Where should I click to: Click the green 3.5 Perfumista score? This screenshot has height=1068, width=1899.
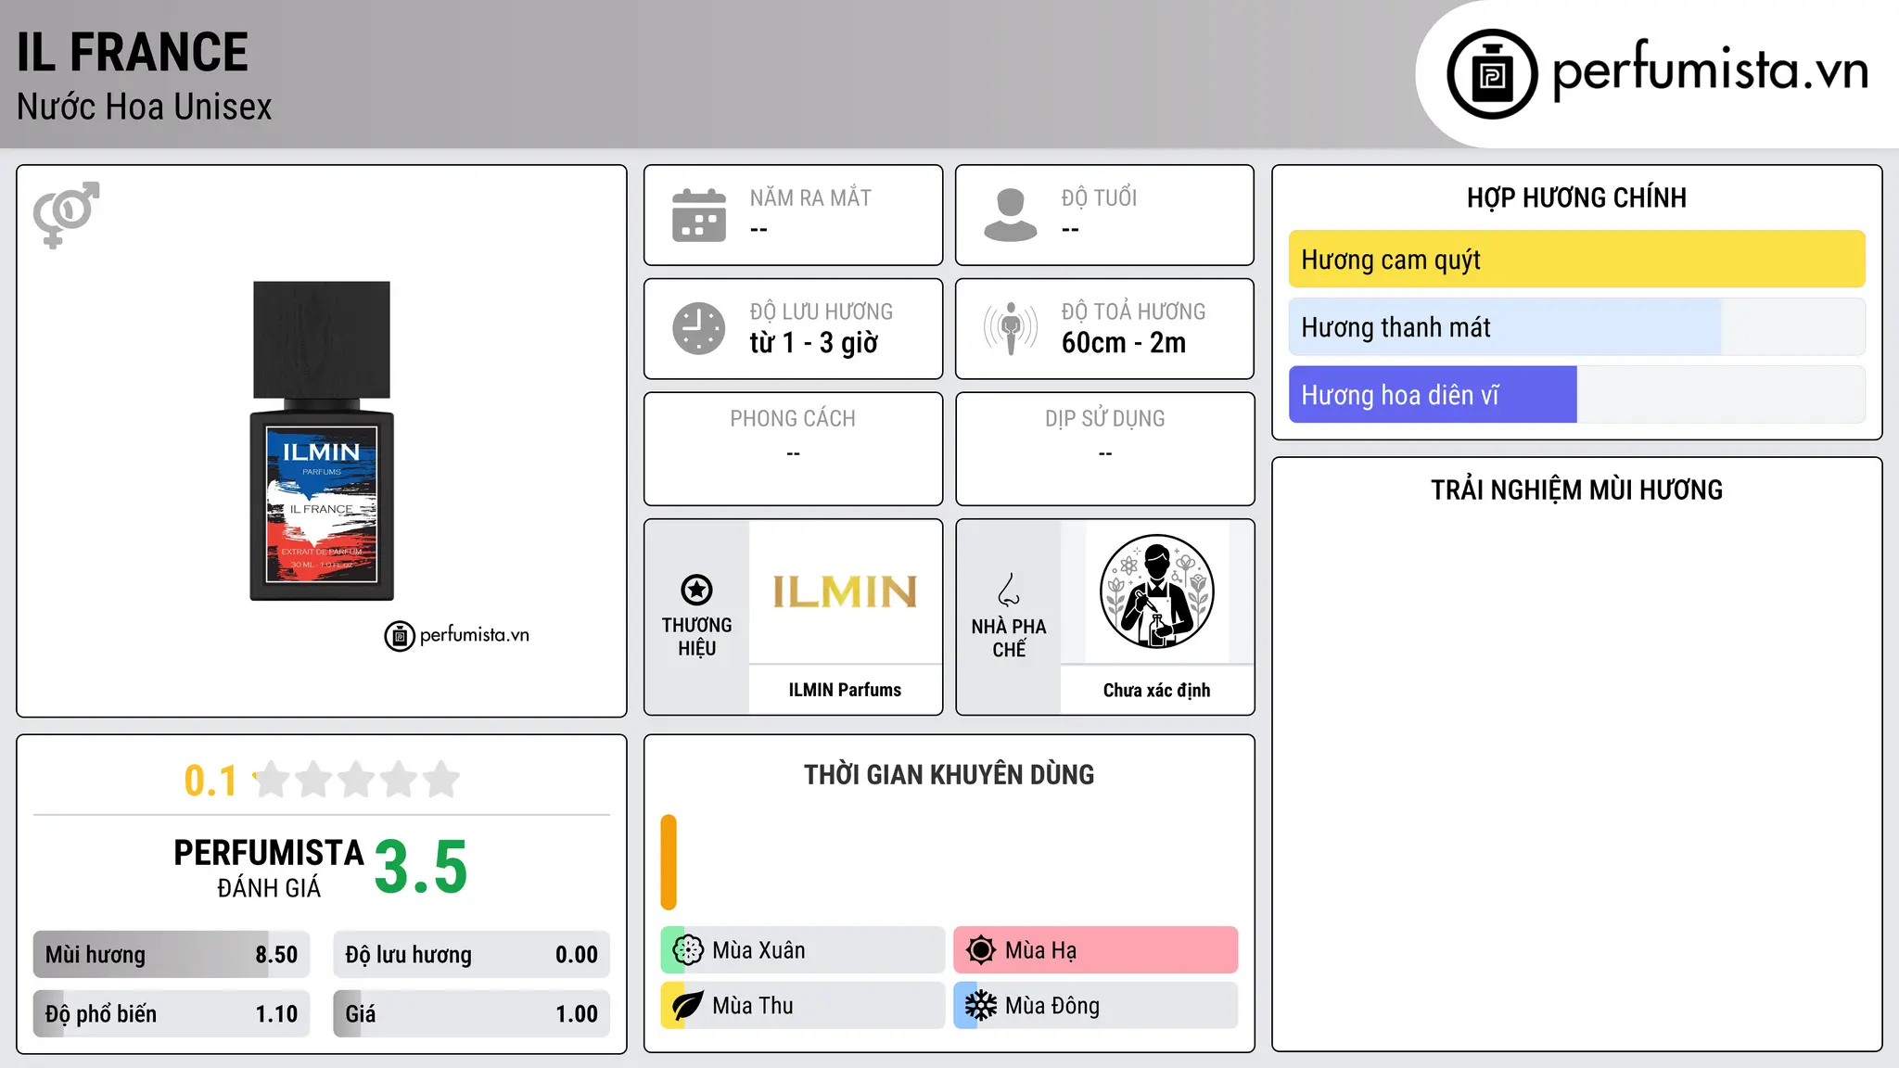click(x=421, y=867)
